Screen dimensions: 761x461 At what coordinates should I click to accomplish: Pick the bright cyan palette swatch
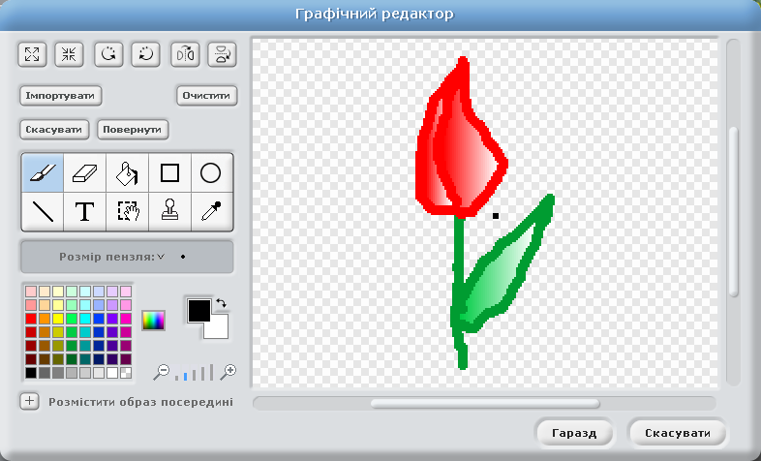[x=85, y=319]
